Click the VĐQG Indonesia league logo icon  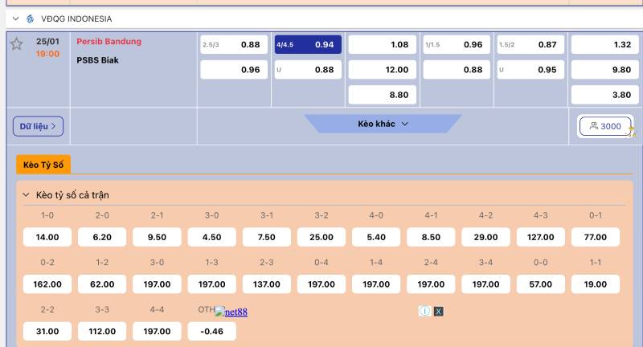(x=30, y=18)
